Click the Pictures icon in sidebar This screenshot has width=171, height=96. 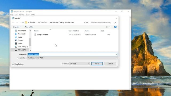(16, 40)
